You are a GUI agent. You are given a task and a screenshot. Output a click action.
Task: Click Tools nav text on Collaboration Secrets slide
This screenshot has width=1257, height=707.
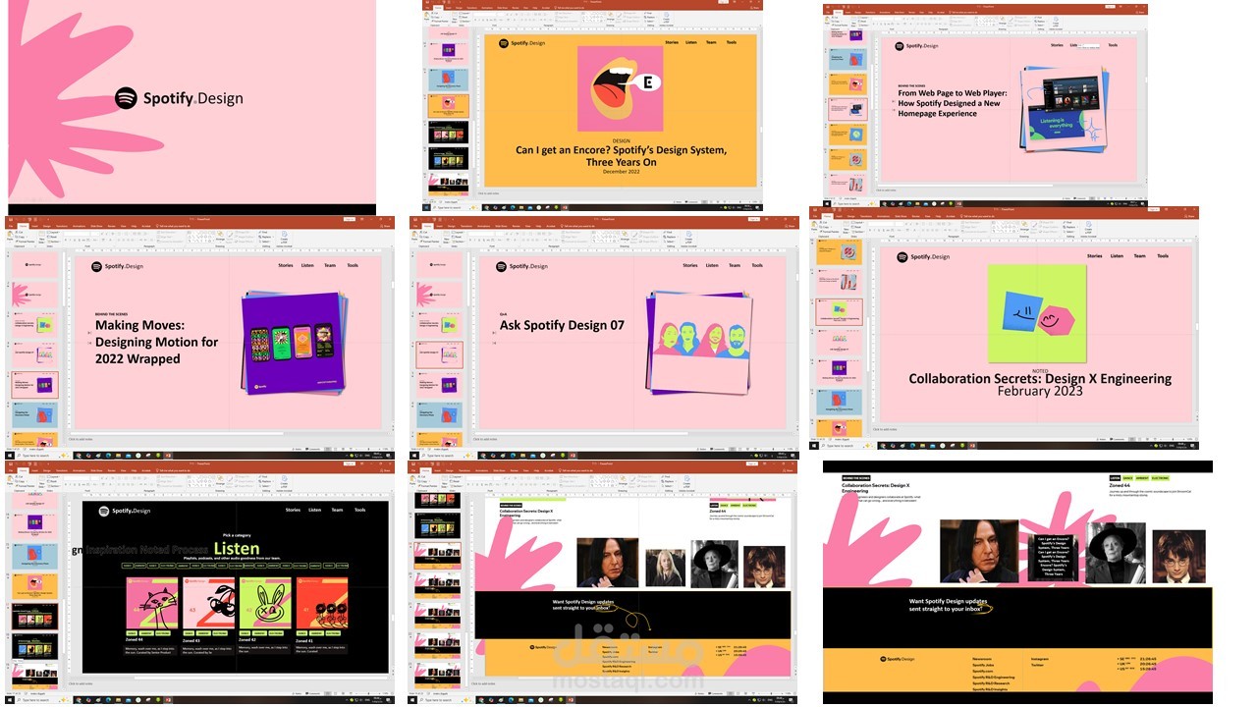tap(1163, 255)
